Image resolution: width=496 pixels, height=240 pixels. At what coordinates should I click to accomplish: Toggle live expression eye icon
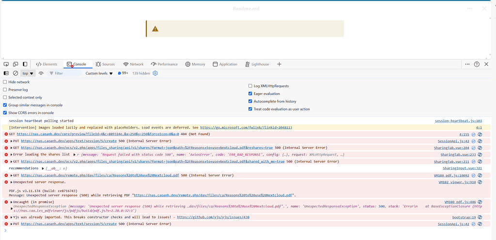41,73
